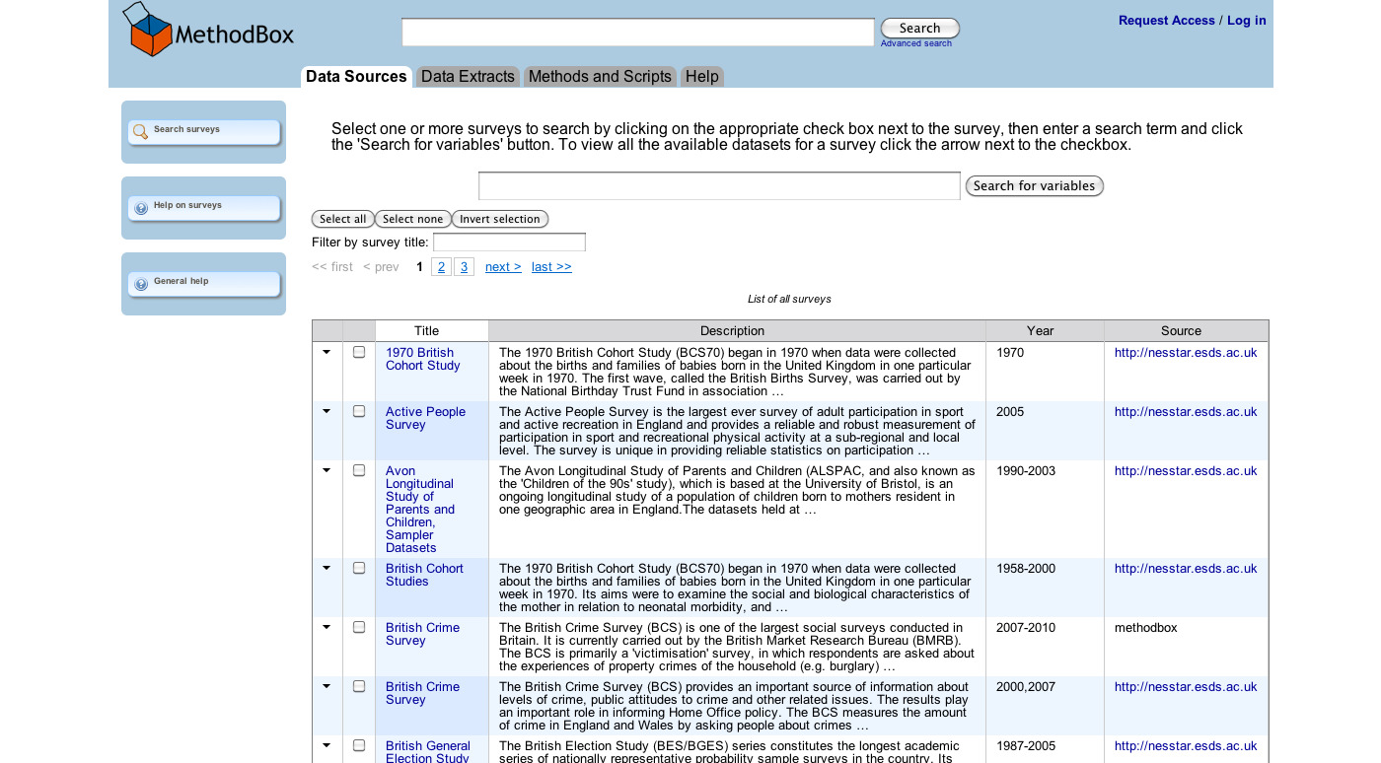Open the Help tab

coord(702,77)
